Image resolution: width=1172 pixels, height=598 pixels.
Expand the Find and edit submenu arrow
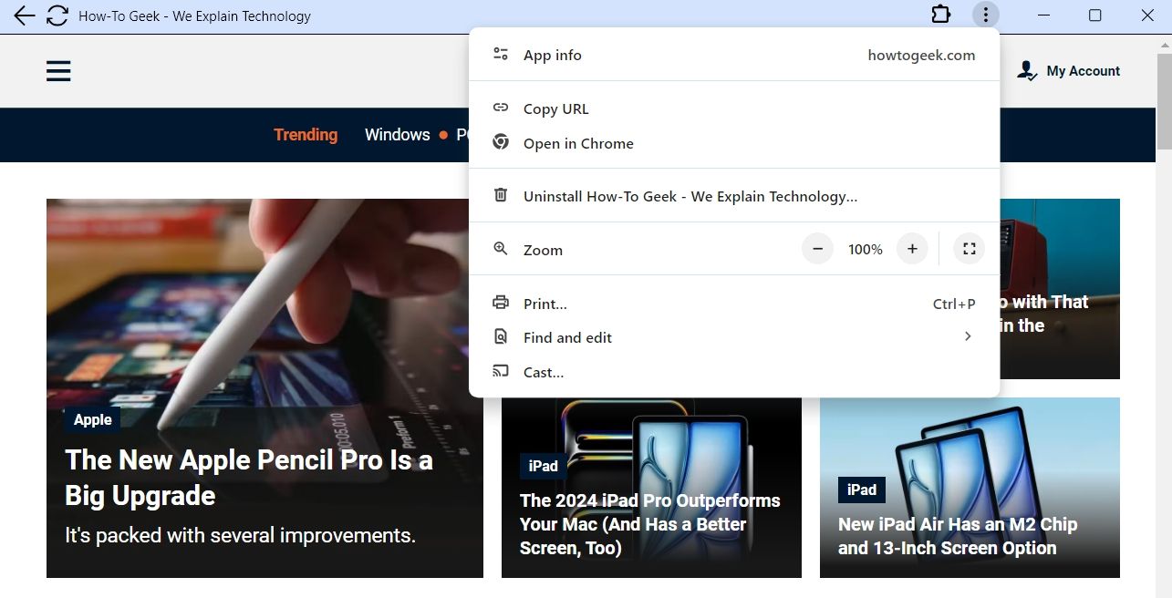[968, 337]
